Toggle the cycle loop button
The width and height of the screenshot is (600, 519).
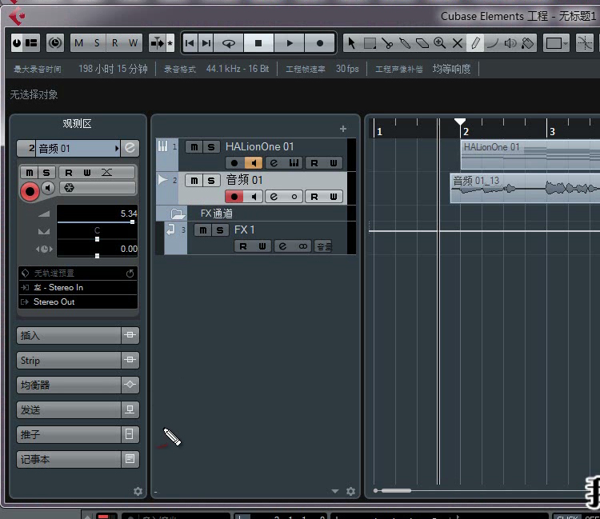click(x=229, y=43)
